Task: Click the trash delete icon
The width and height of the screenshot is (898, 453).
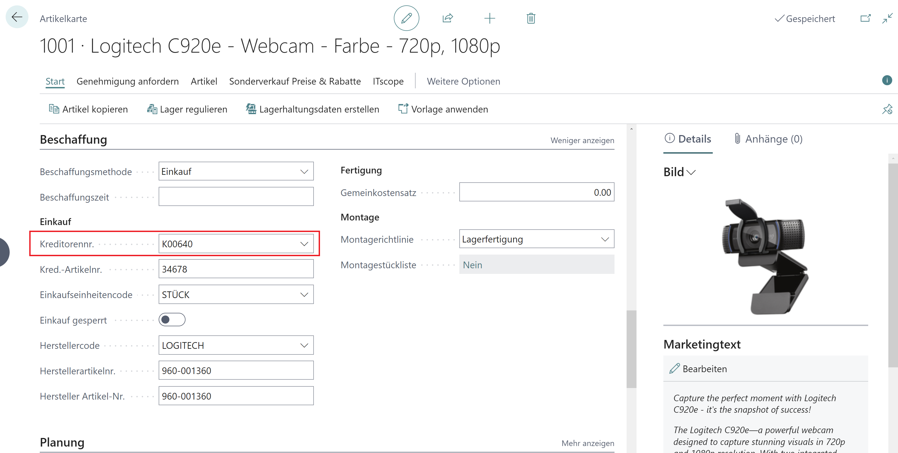Action: pyautogui.click(x=530, y=18)
